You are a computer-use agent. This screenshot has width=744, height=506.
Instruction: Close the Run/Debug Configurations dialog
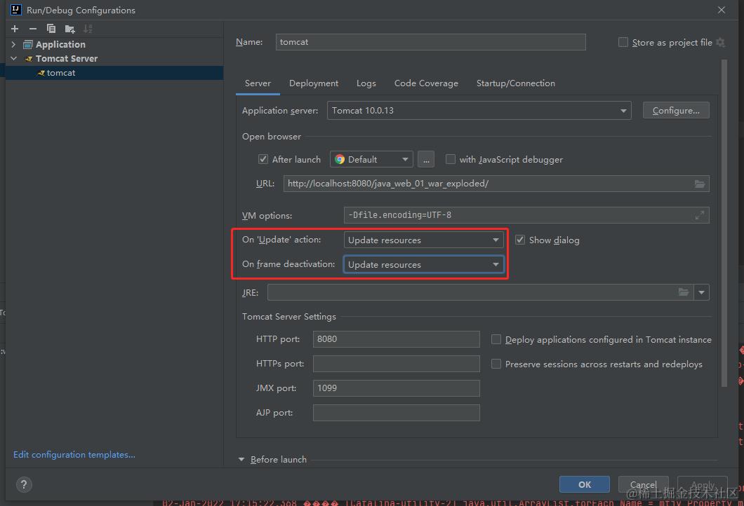coord(722,10)
